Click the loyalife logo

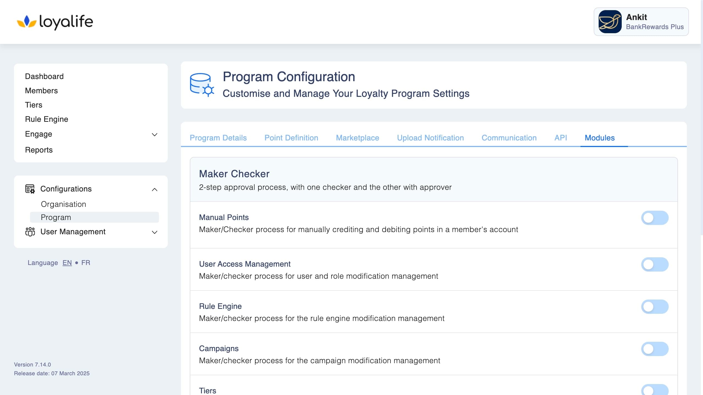(55, 22)
